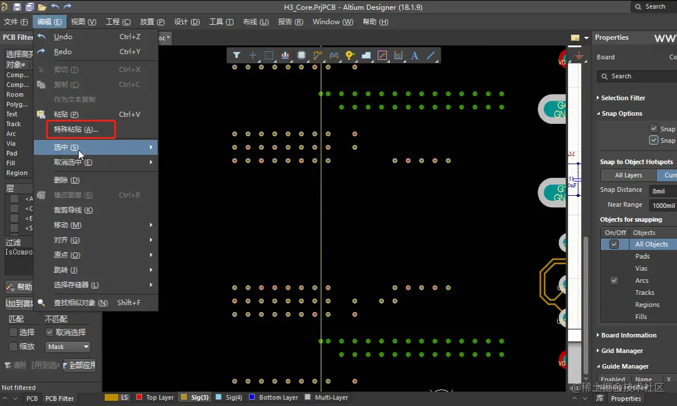
Task: Tick the <C layer checkbox in the 层 list
Action: (x=14, y=208)
